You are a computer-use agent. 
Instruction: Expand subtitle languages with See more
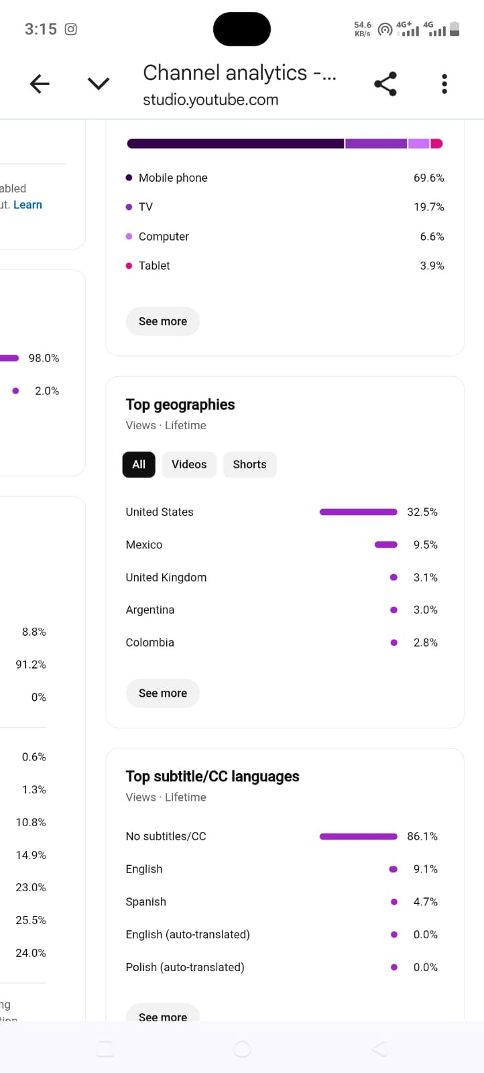point(163,1014)
